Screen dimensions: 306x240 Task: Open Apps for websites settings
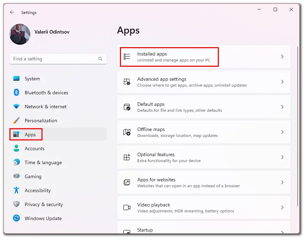[204, 182]
